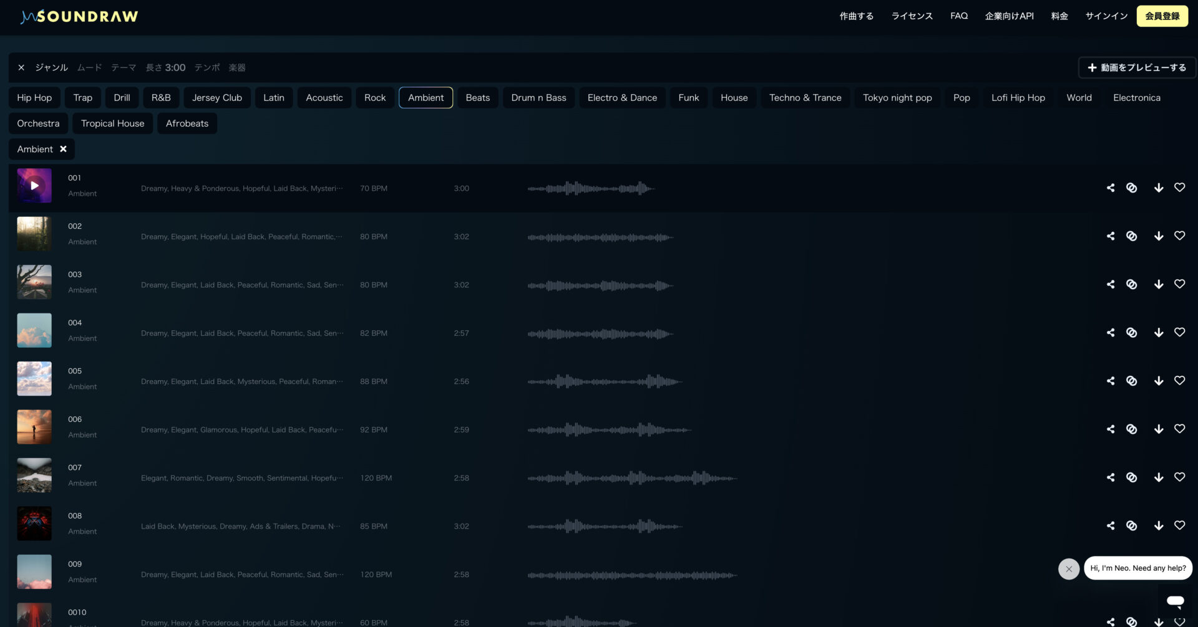Click the 会員登録 signup button
Screen dimensions: 1198x627
(x=1162, y=16)
